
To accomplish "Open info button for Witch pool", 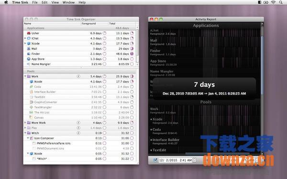I will coord(78,133).
